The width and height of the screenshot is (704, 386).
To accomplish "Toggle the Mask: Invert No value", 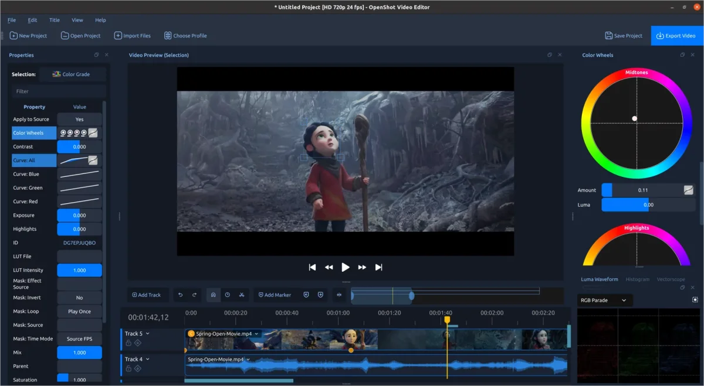I will 79,298.
